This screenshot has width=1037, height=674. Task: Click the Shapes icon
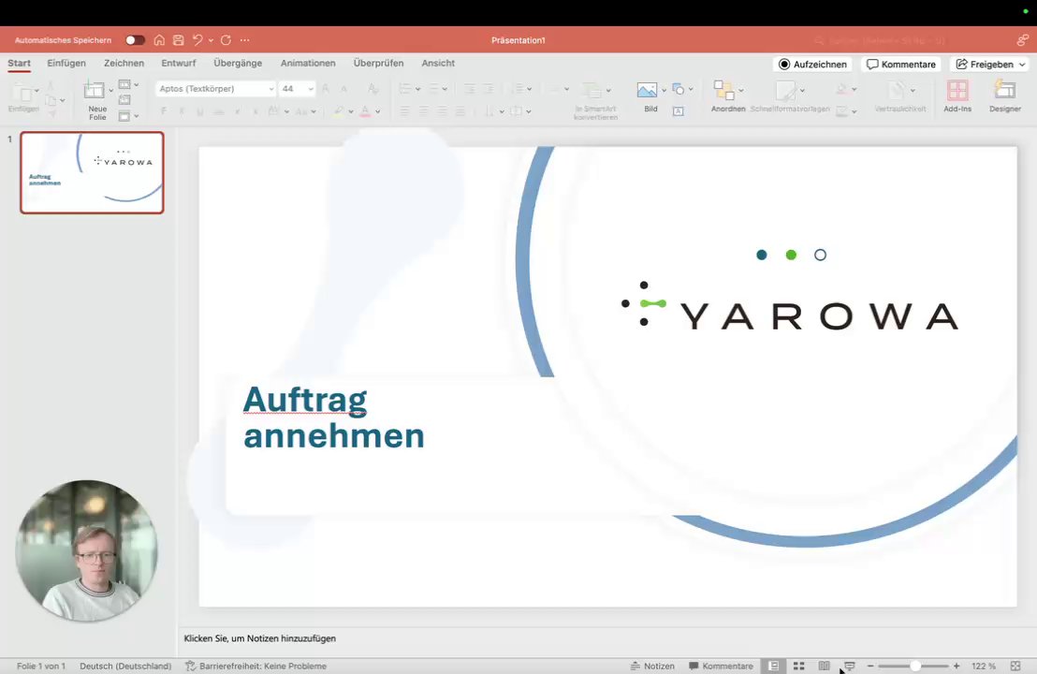679,89
